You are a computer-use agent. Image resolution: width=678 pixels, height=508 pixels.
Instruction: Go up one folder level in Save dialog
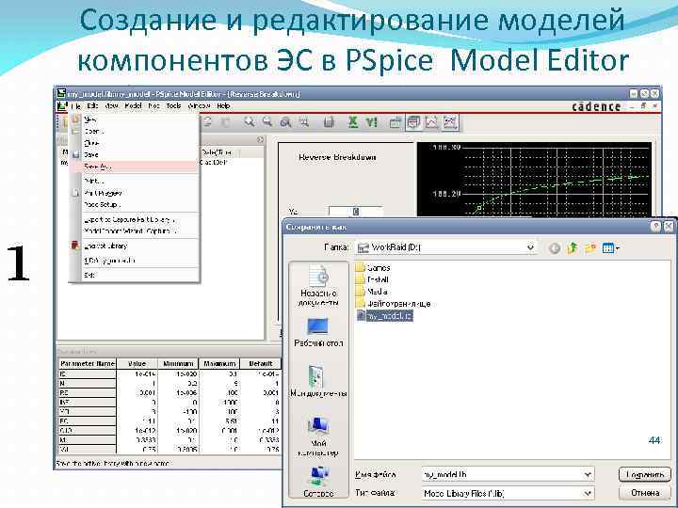(573, 248)
